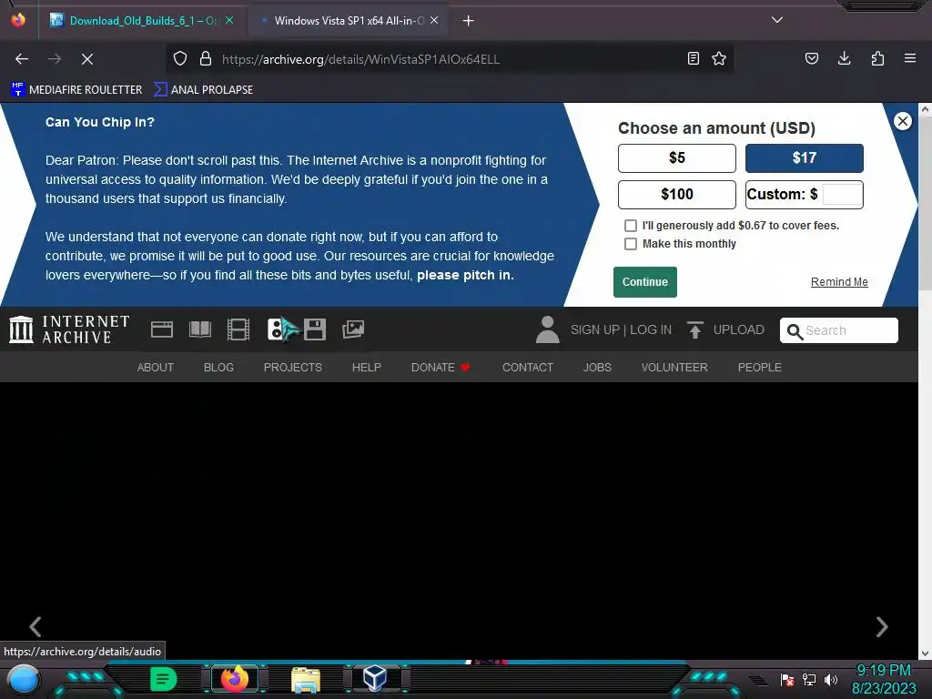Screen dimensions: 932x699
Task: Open the Start orb
Action: tap(24, 679)
